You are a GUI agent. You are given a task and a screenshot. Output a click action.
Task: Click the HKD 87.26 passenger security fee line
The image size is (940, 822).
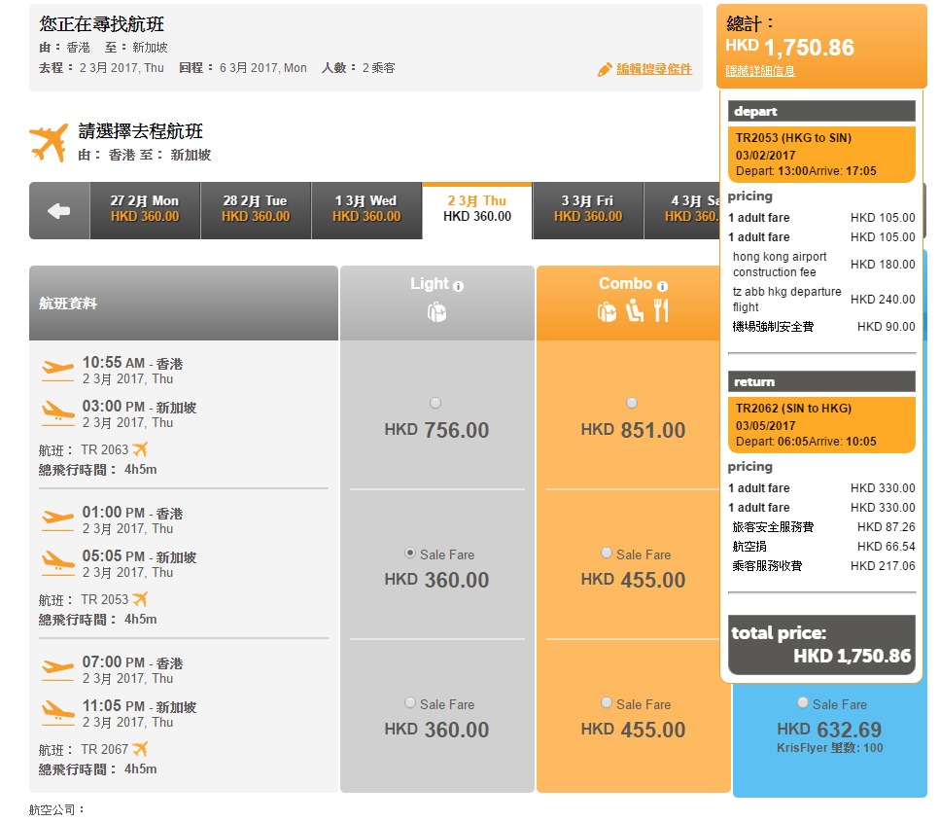[x=821, y=527]
